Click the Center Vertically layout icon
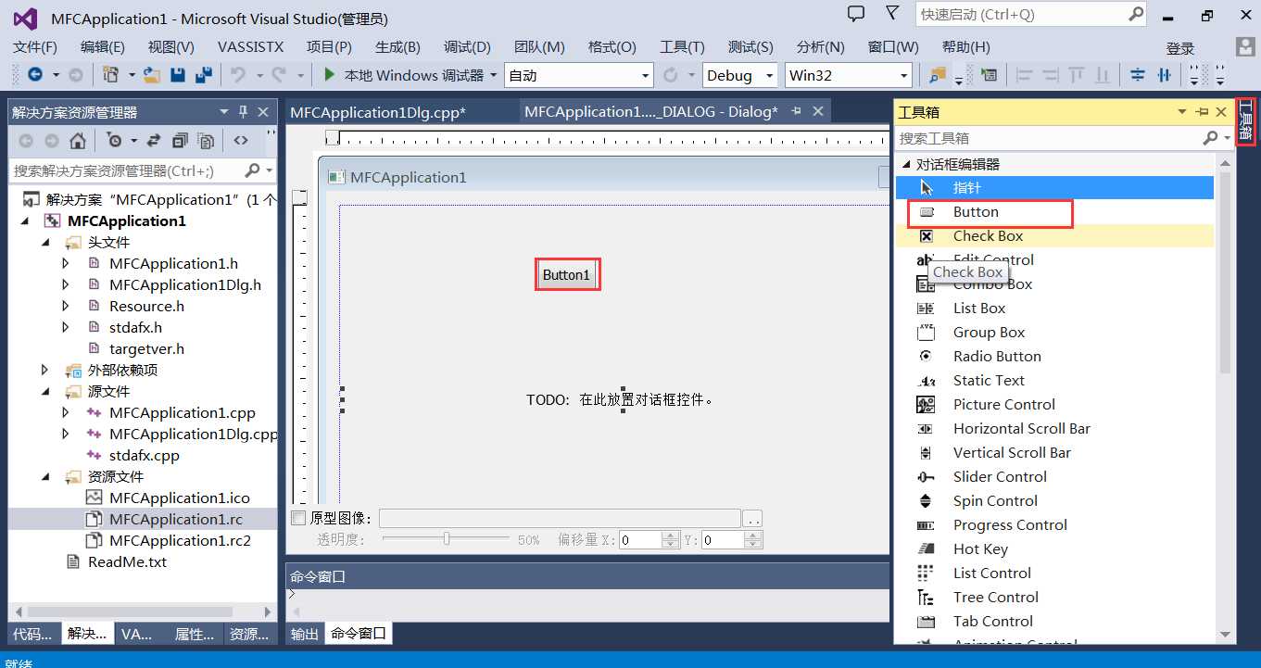 click(x=1138, y=75)
